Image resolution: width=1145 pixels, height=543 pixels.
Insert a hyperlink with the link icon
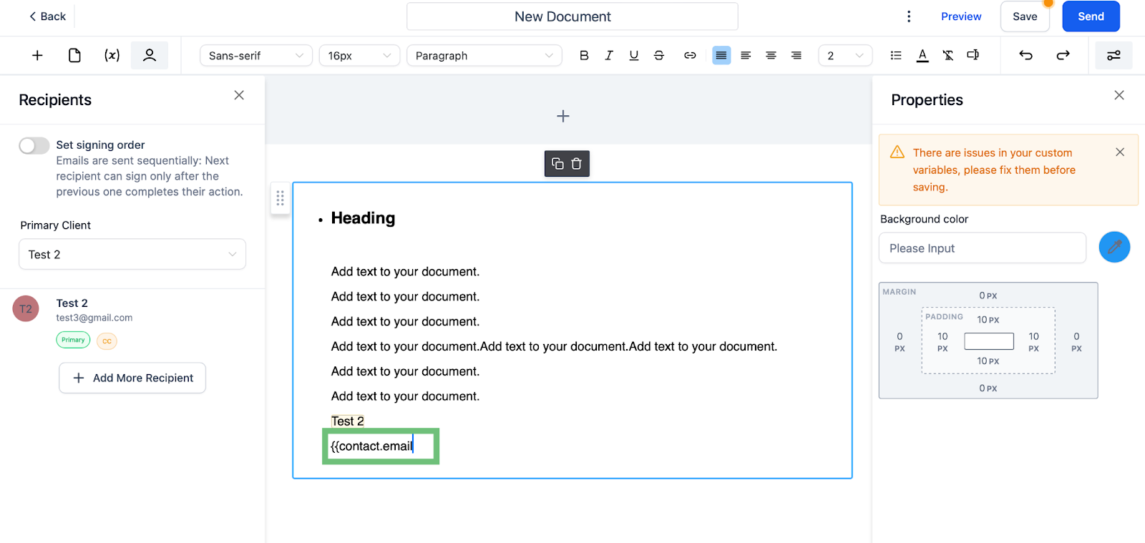pos(690,55)
